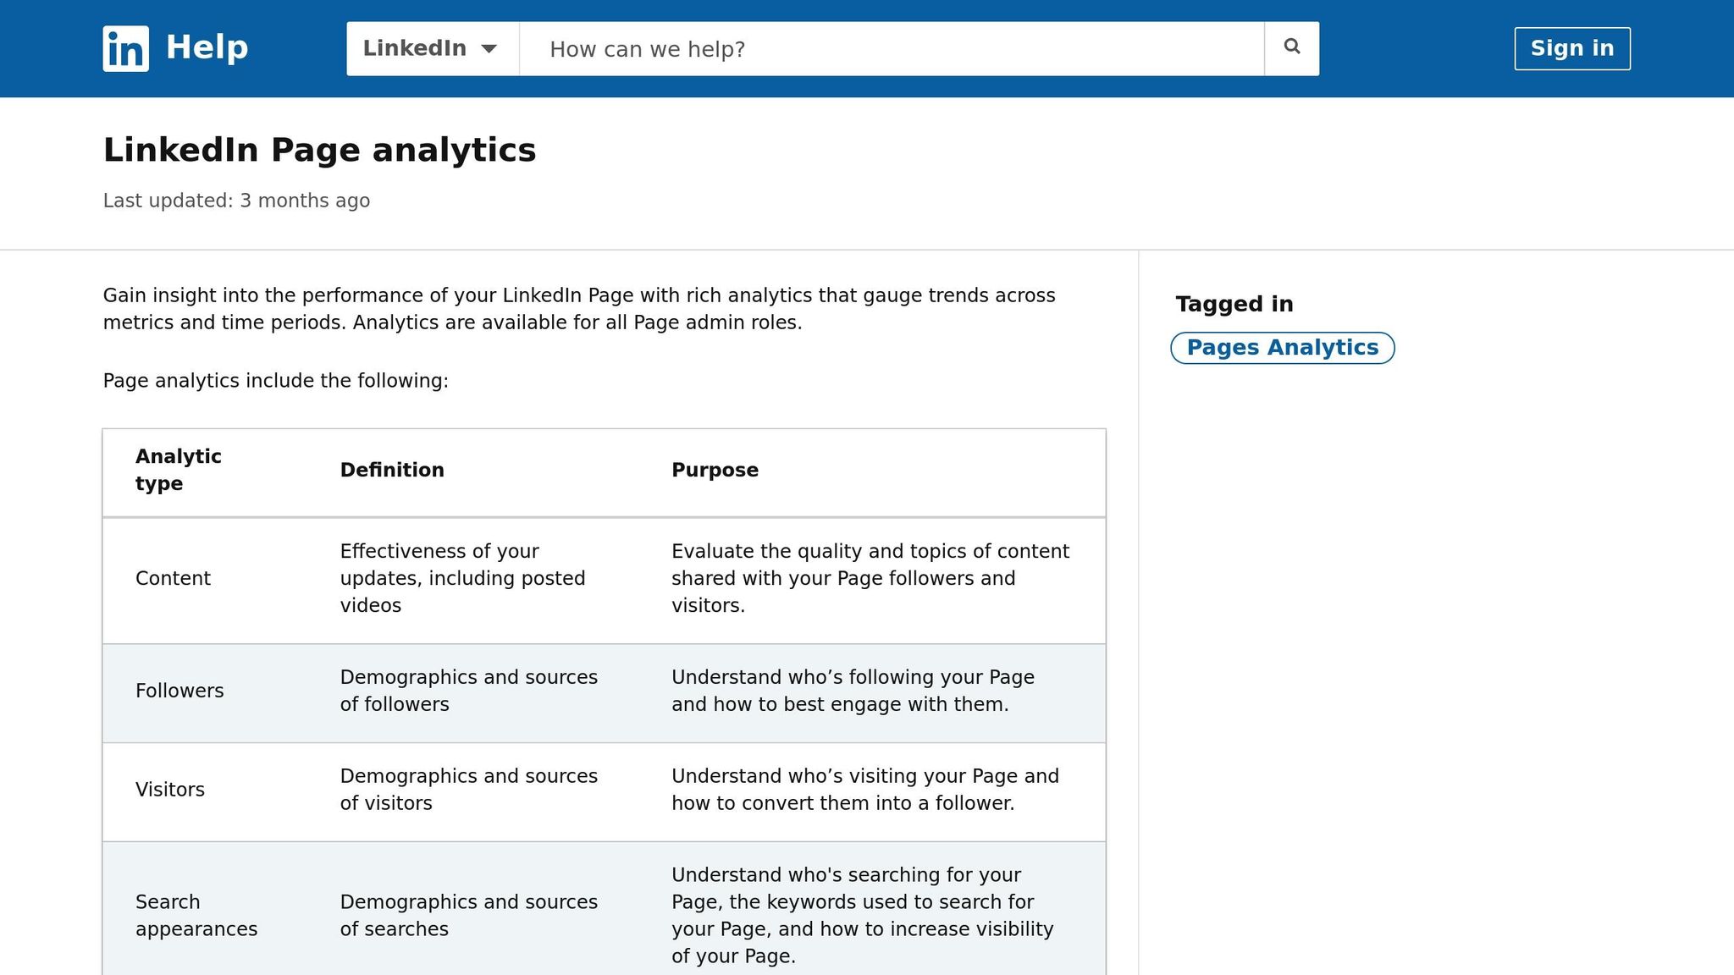Screen dimensions: 1734x975
Task: Select the intro paragraph about Page analytics
Action: (x=578, y=308)
